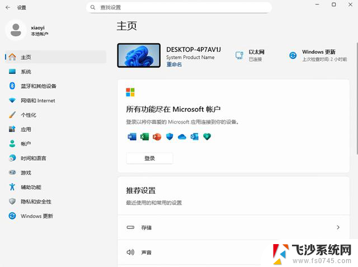Focus the 查找设置 search field
Screen dimensions: 358x267
pyautogui.click(x=179, y=7)
